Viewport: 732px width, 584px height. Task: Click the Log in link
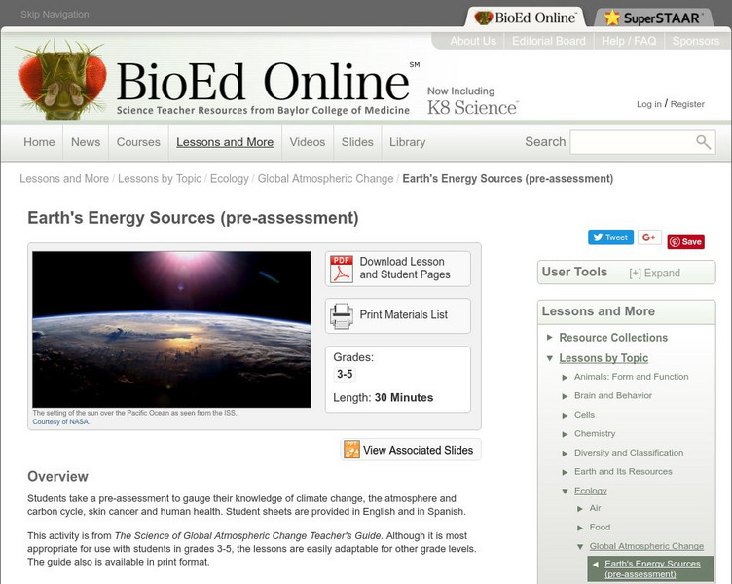point(649,104)
